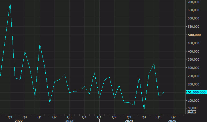The height and width of the screenshot is (122, 207).
Task: Click the bold 500,000 axis label
Action: pyautogui.click(x=194, y=35)
